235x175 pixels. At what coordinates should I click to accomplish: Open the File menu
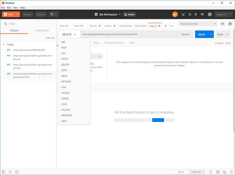3,8
